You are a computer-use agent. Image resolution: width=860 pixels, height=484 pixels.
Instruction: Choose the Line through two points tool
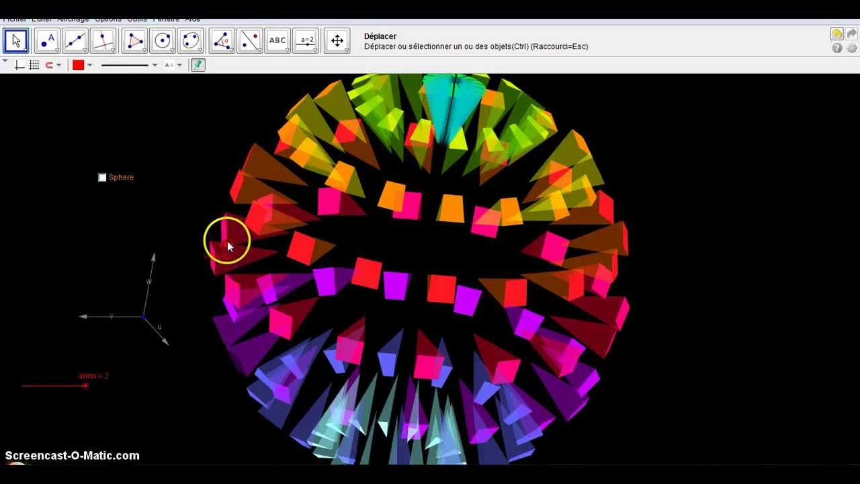(x=75, y=41)
